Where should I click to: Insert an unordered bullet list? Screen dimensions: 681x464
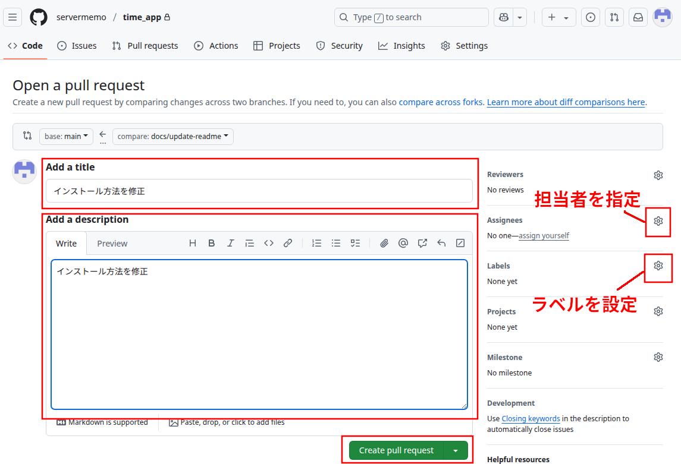[335, 243]
